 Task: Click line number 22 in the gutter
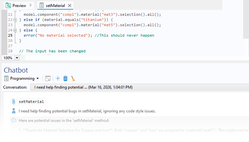click(10, 20)
